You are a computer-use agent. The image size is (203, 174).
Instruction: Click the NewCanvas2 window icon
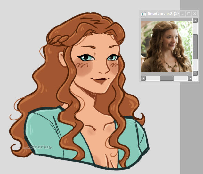143,14
